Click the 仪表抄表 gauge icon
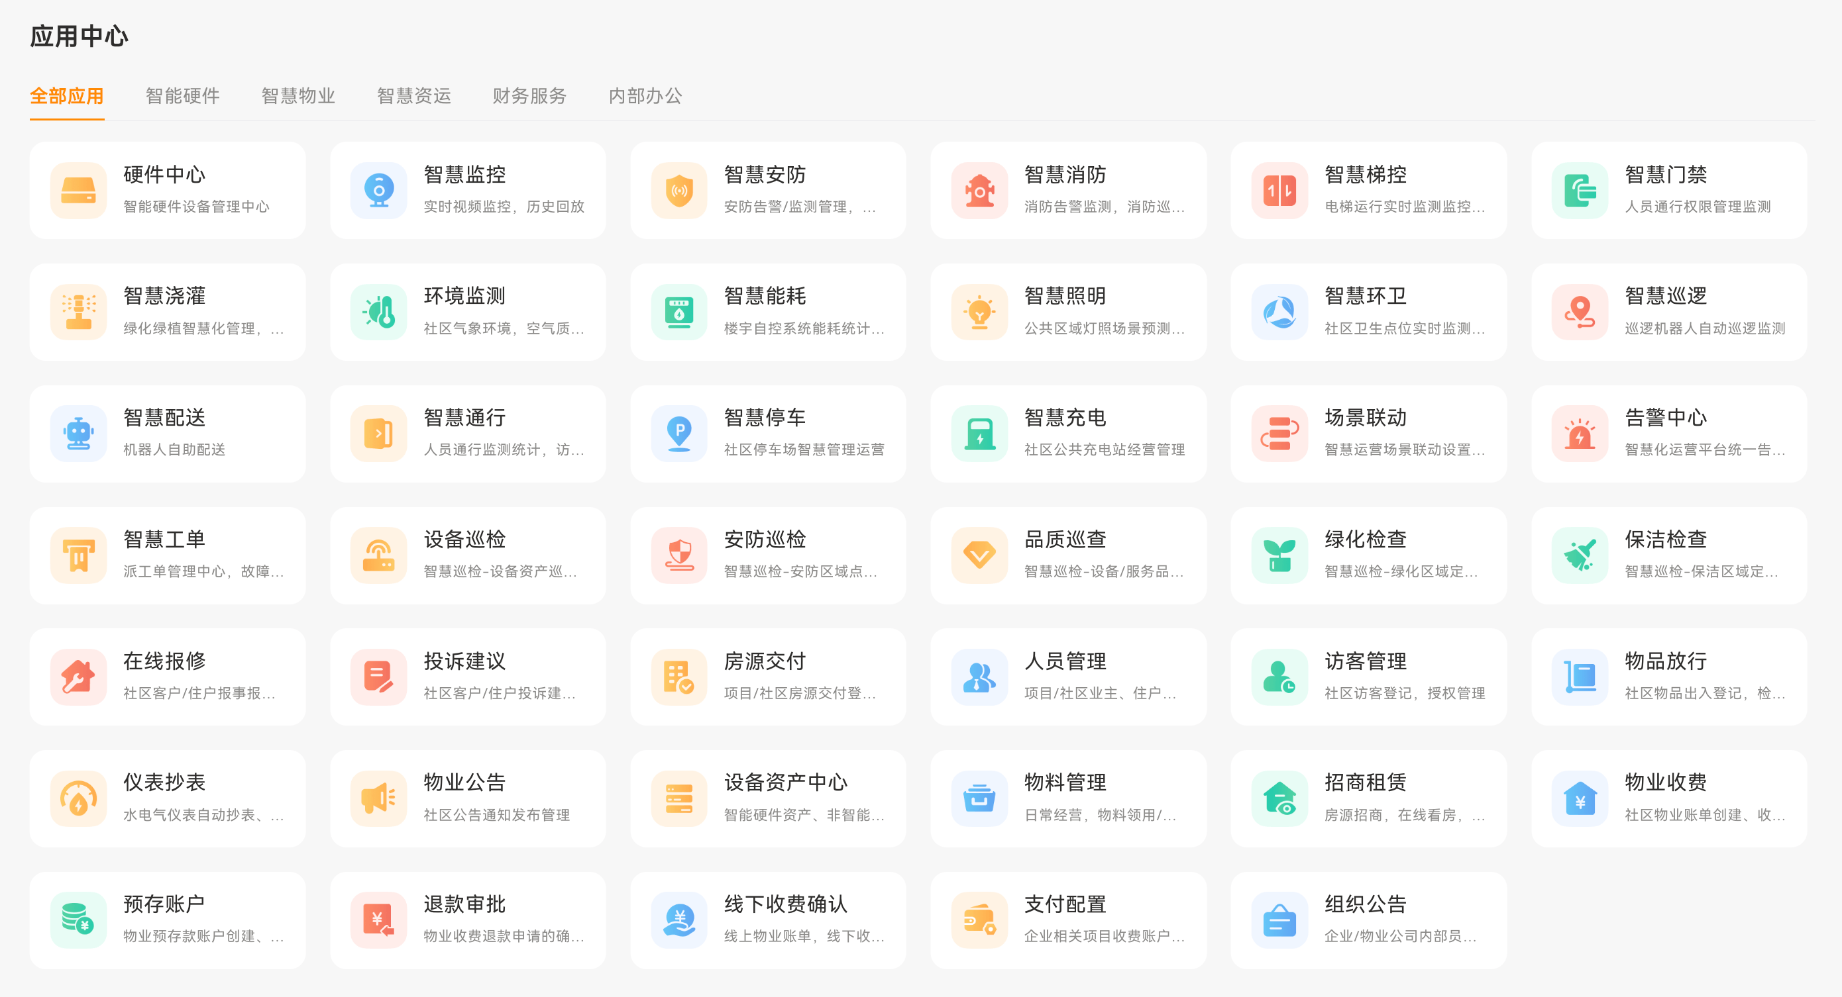This screenshot has width=1842, height=997. click(x=79, y=798)
